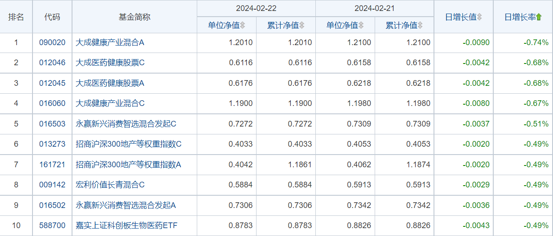Open fund 大成健康产业混合A

(110, 42)
